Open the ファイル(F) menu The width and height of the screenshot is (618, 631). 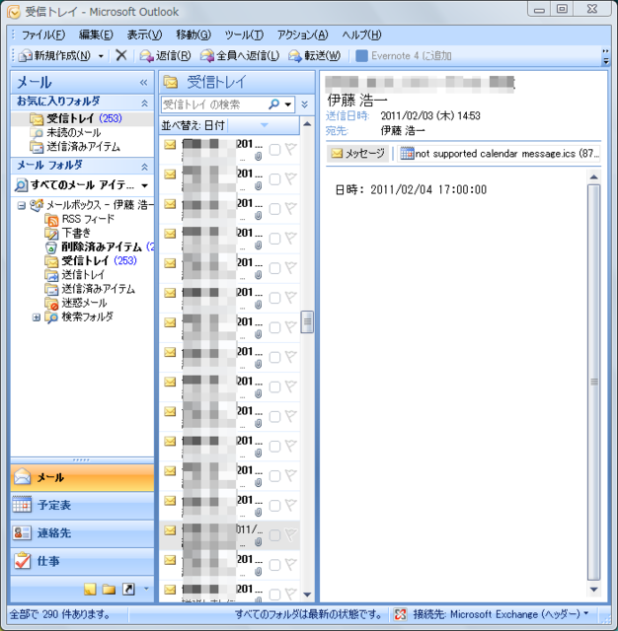pos(43,35)
